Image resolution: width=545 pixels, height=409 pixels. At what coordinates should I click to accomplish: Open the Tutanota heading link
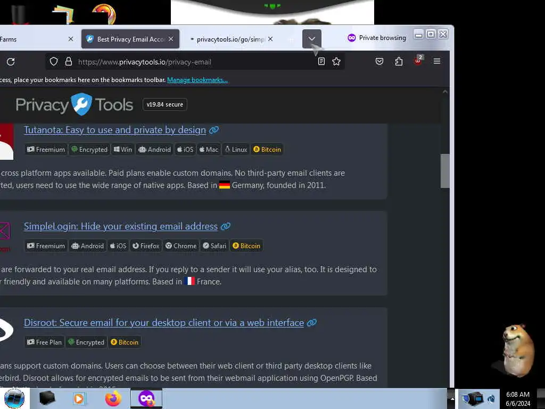click(115, 130)
